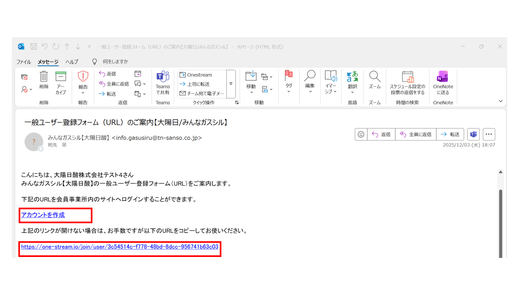
Task: Click the one-stream.io registration URL
Action: [120, 247]
